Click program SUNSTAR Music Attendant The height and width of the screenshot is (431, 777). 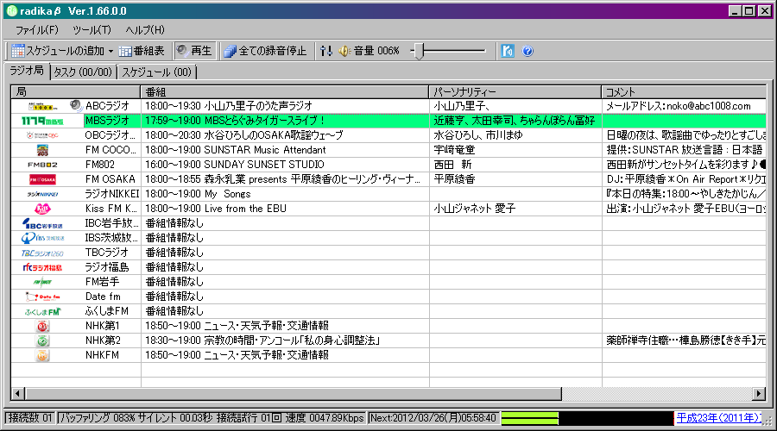pos(265,150)
